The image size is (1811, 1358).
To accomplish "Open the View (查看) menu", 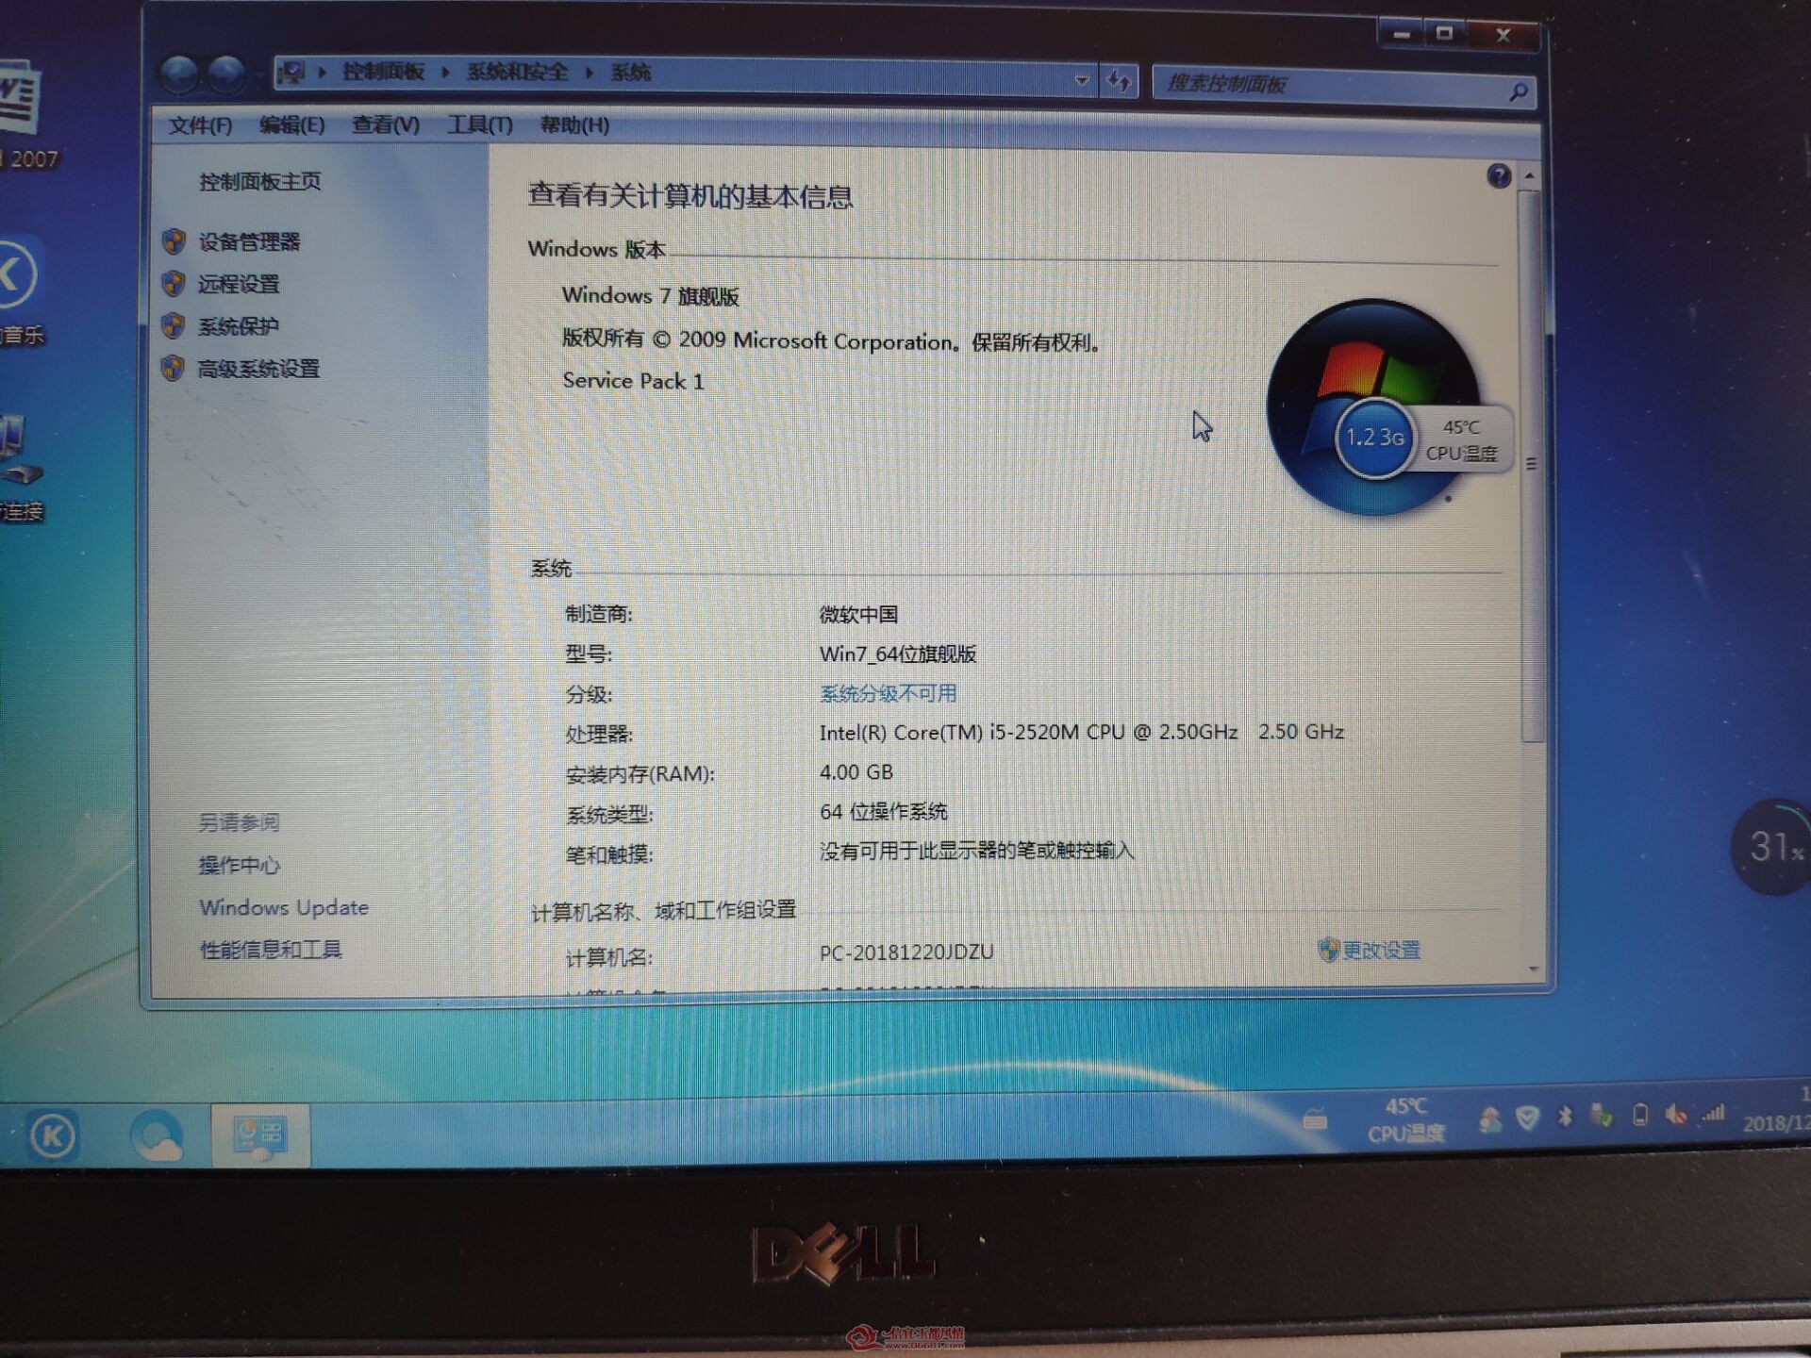I will [385, 124].
